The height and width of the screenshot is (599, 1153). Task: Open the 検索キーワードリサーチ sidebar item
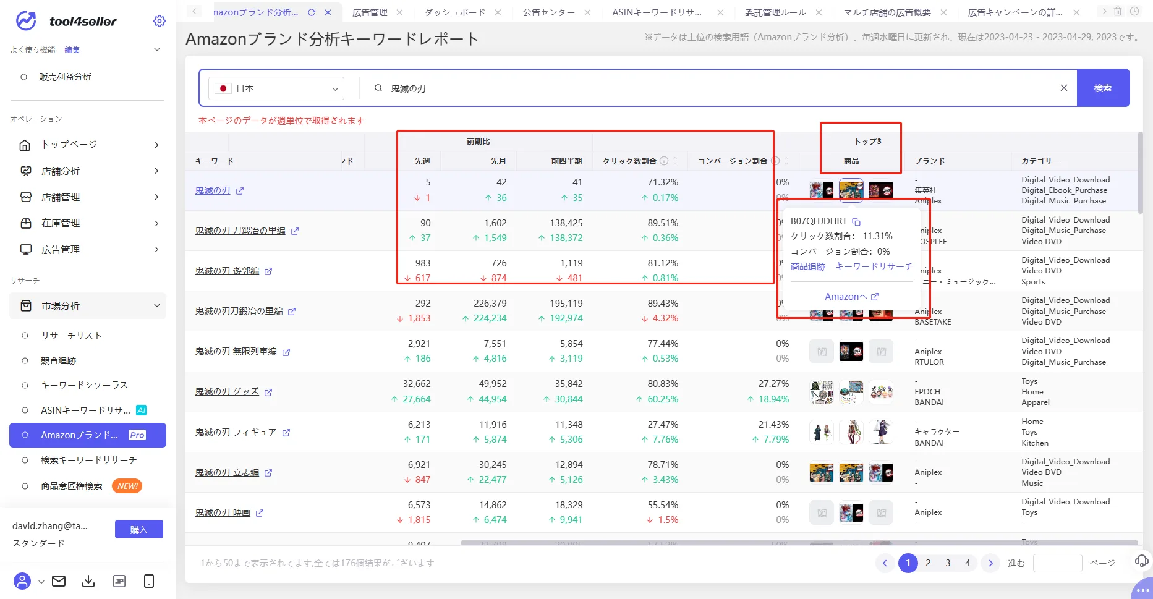point(88,460)
